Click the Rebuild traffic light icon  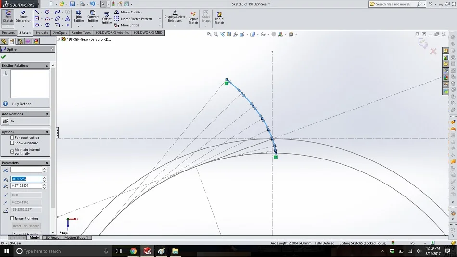(x=114, y=4)
